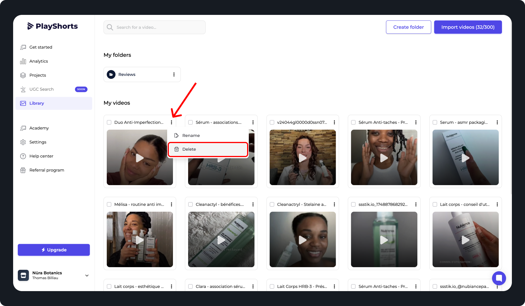Click the Upgrade button
Viewport: 525px width, 306px height.
(x=54, y=250)
